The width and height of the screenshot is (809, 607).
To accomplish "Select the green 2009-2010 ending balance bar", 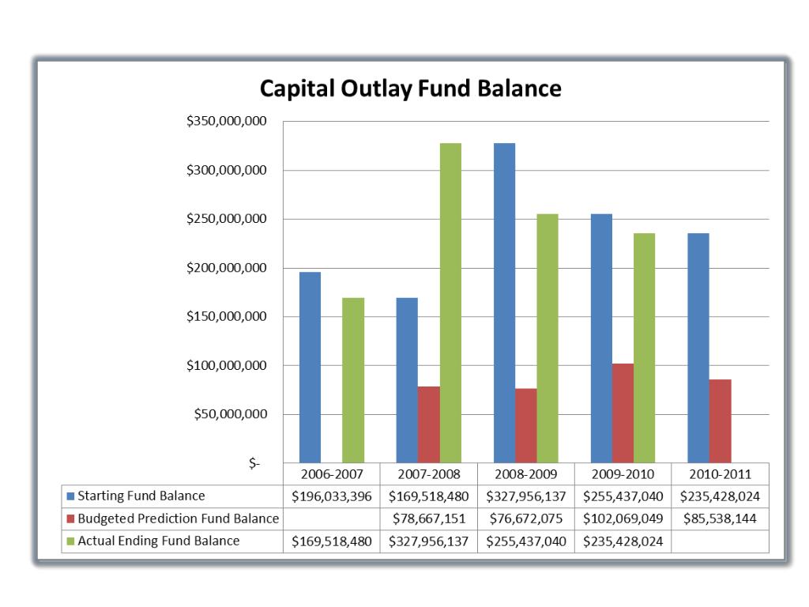I will 645,349.
